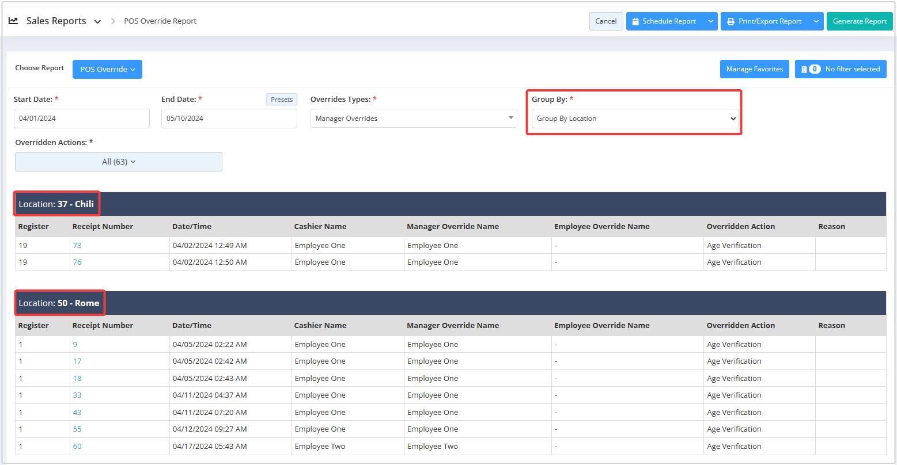Click the Sales Reports title text
Image resolution: width=897 pixels, height=465 pixels.
56,21
